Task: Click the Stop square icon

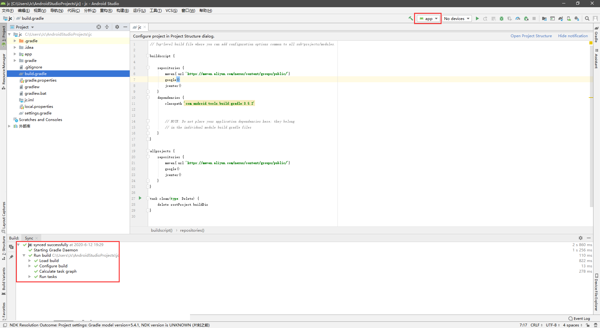Action: (534, 18)
